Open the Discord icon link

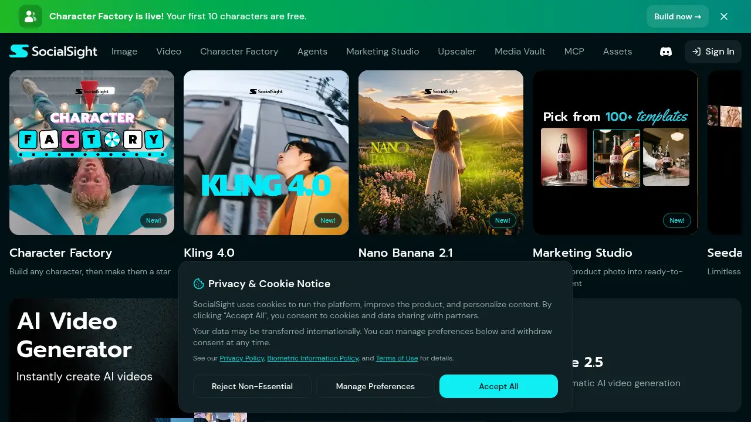click(666, 52)
